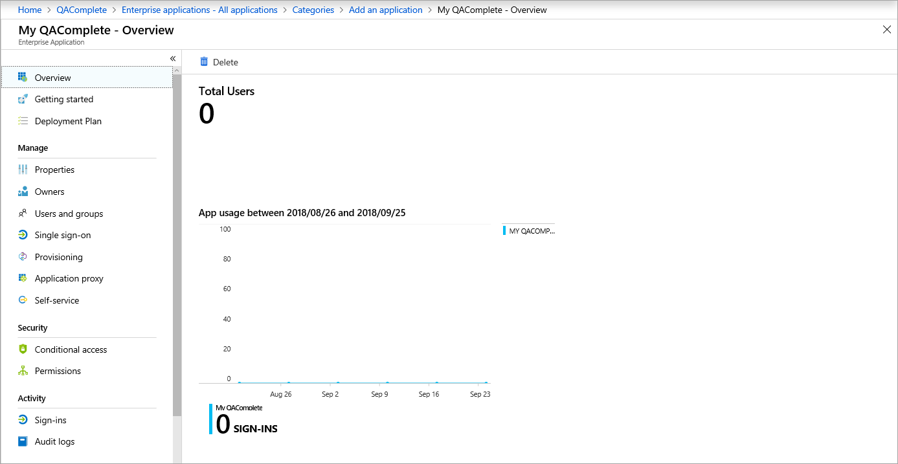Open the Self-service menu item
Image resolution: width=898 pixels, height=464 pixels.
[57, 300]
